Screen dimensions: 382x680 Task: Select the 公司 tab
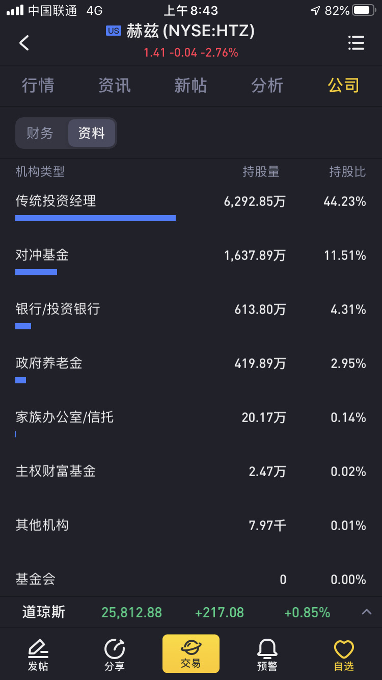(344, 85)
